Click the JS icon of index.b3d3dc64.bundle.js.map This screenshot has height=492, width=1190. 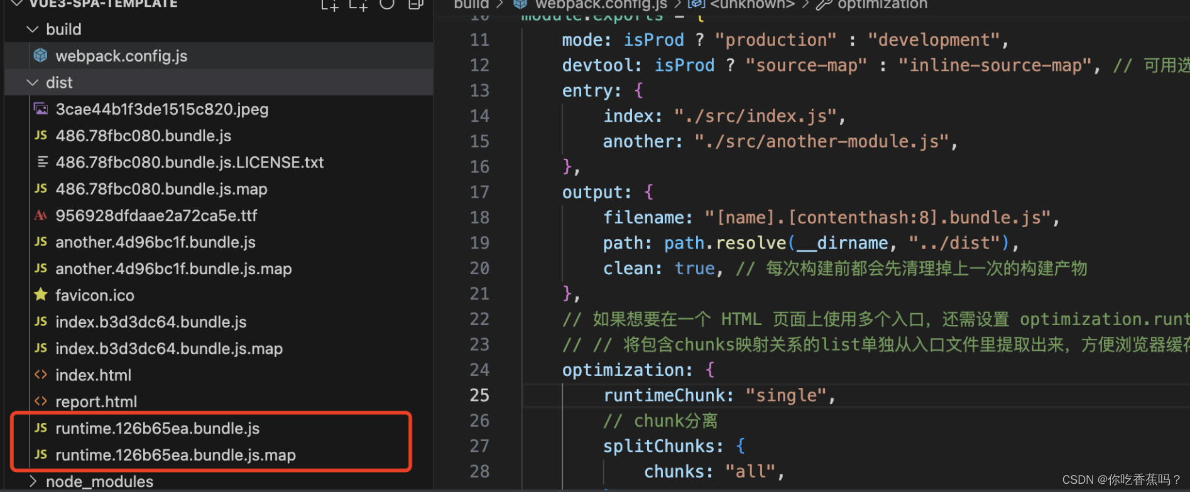coord(41,348)
